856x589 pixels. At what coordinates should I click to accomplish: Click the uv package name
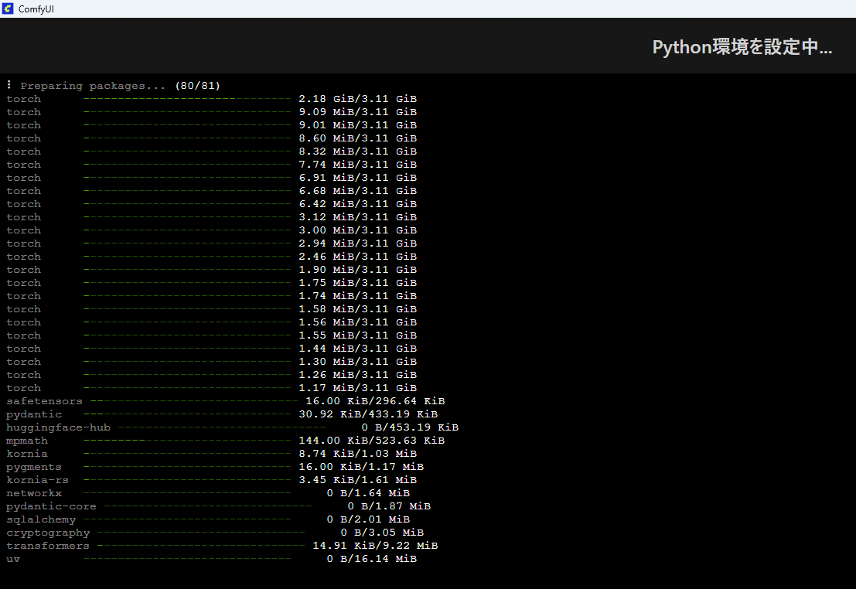pos(13,558)
